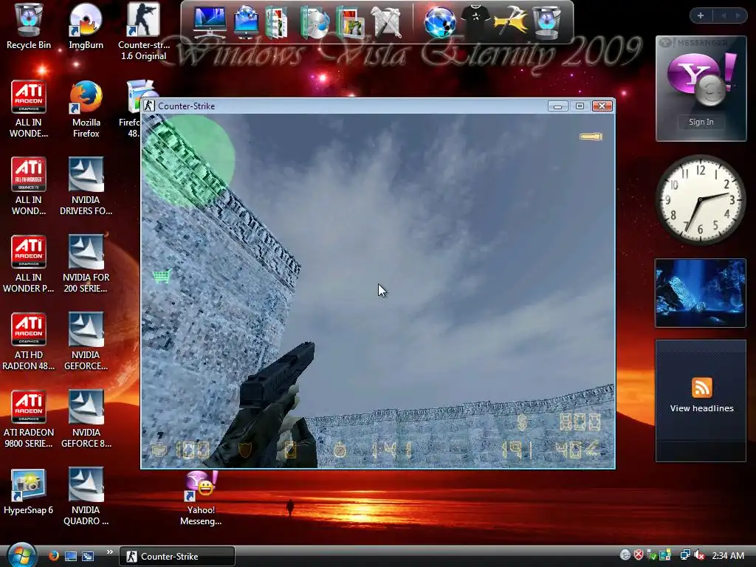The height and width of the screenshot is (567, 756).
Task: Open the music disc folder dock icon
Action: point(314,21)
